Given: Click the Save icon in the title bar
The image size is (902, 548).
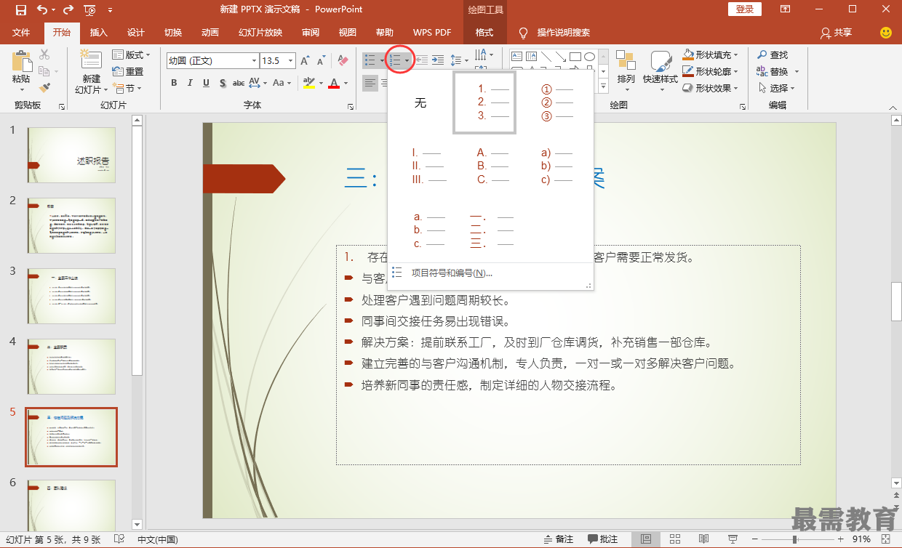Looking at the screenshot, I should click(21, 10).
